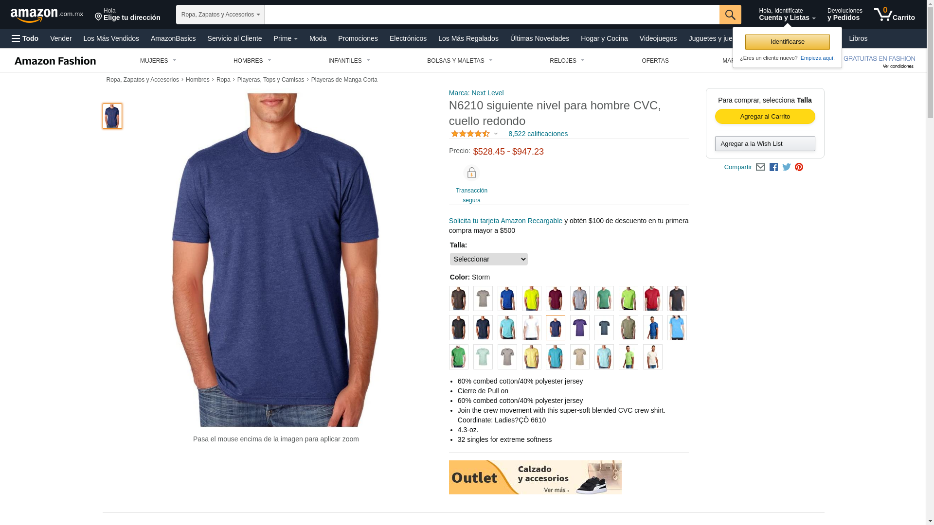Select the white shirt color swatch
934x525 pixels.
pyautogui.click(x=531, y=328)
